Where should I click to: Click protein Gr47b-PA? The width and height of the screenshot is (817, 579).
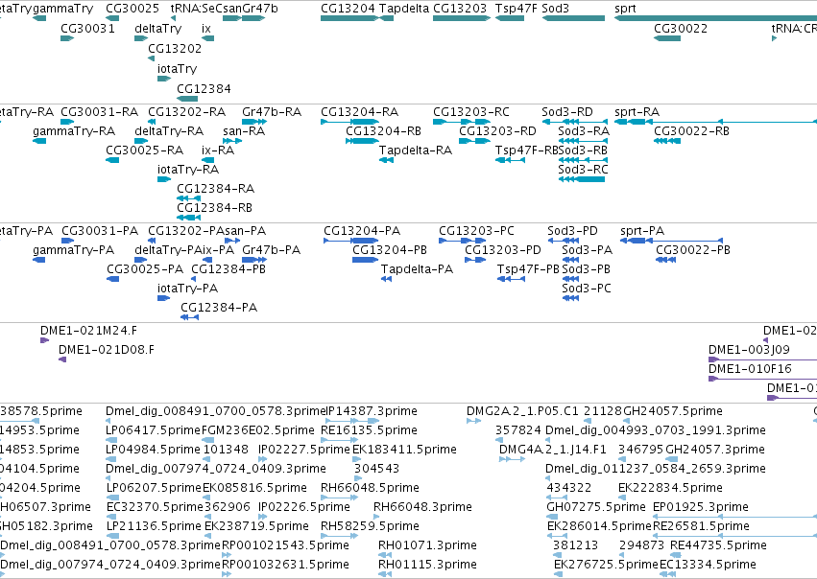click(271, 250)
